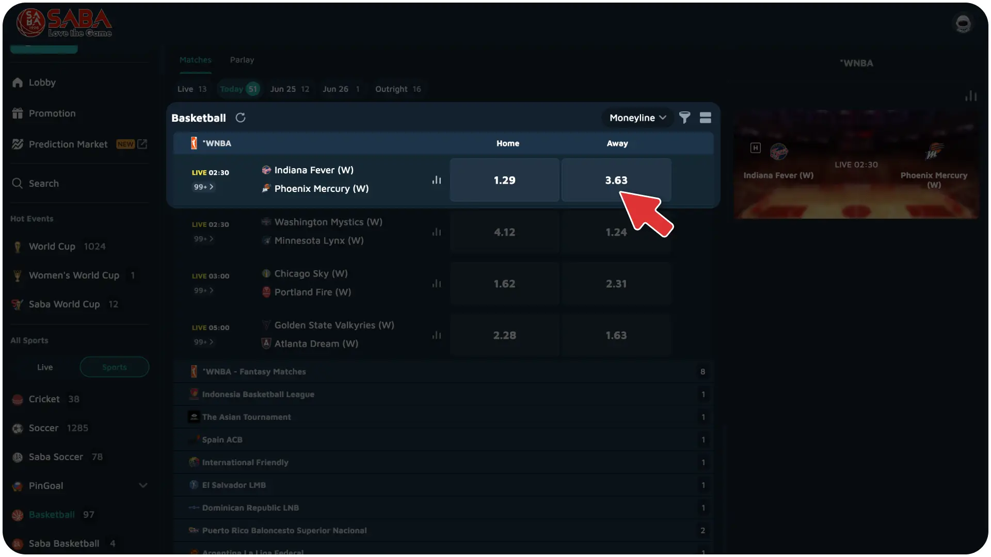Pick Minnesota Lynx away odds 1.24
This screenshot has width=991, height=557.
point(616,232)
